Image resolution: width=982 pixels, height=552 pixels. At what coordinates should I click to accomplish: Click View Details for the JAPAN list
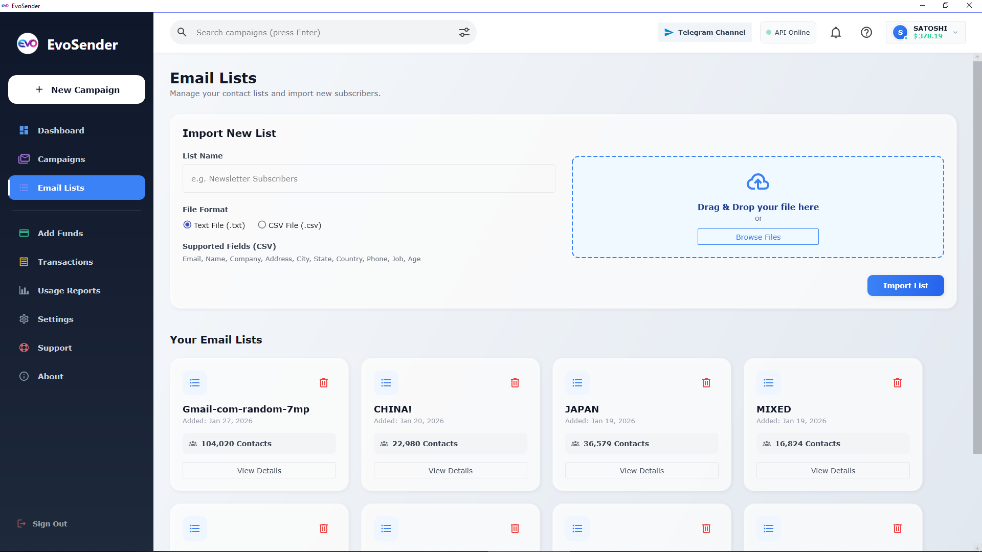point(641,470)
